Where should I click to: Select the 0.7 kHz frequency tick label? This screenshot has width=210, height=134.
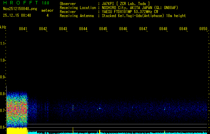tap(3, 110)
